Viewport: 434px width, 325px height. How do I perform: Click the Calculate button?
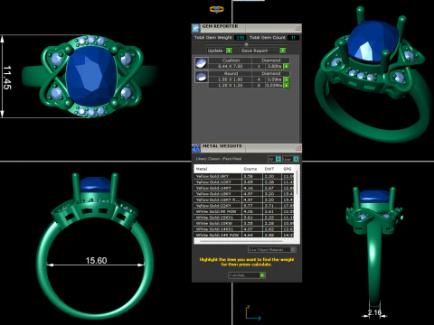click(247, 275)
